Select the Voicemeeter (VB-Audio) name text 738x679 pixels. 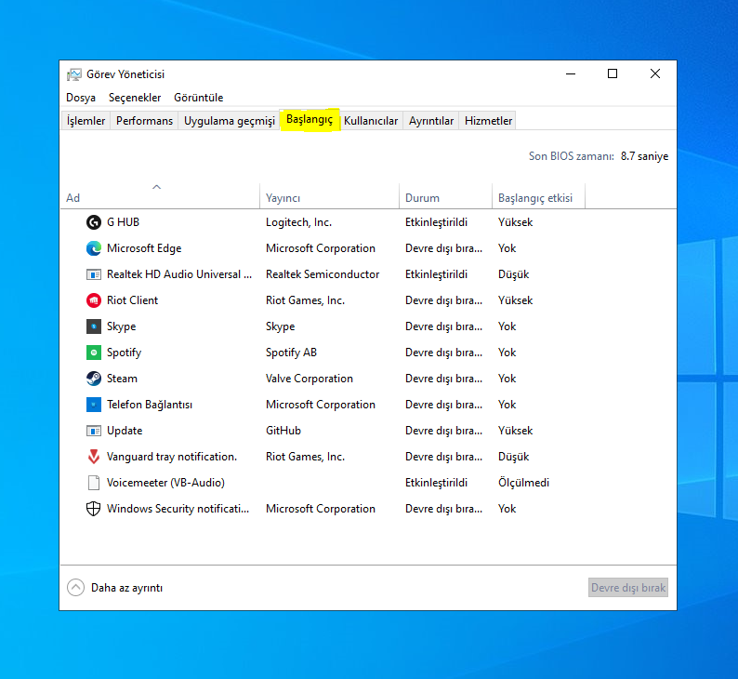(165, 483)
